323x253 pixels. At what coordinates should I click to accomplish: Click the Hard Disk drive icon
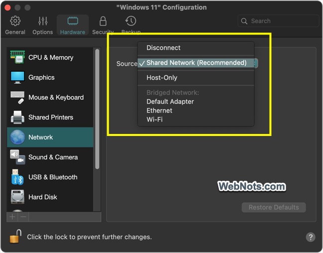point(17,197)
